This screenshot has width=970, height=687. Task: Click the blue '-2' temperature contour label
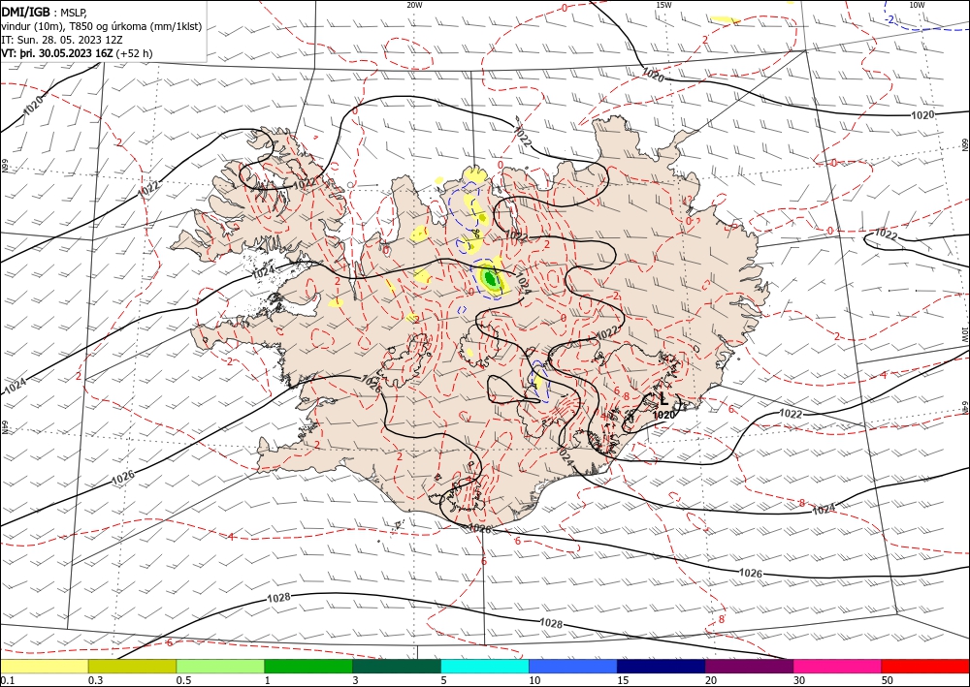(889, 19)
